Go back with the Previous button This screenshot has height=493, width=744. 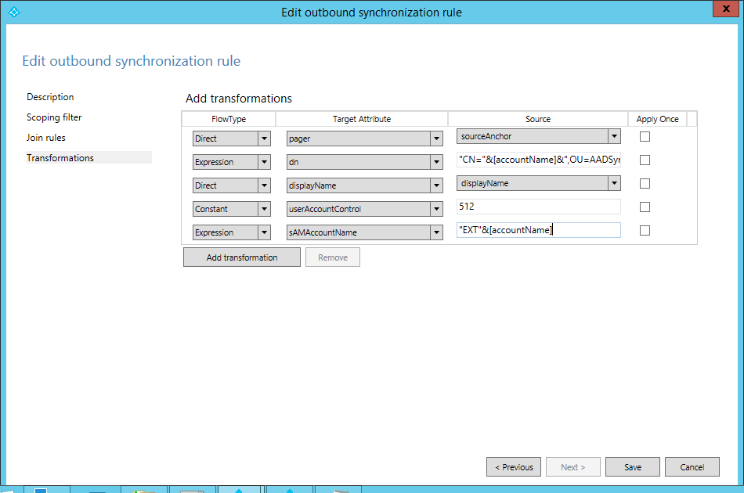pos(514,467)
